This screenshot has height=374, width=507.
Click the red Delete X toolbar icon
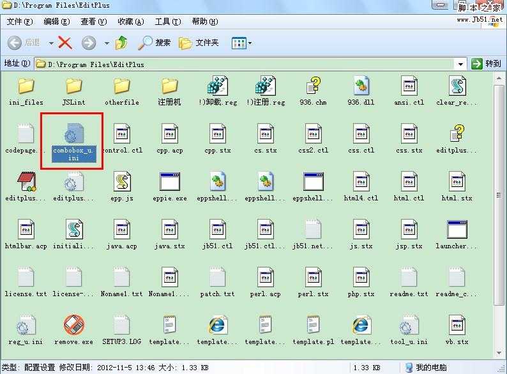(x=65, y=43)
